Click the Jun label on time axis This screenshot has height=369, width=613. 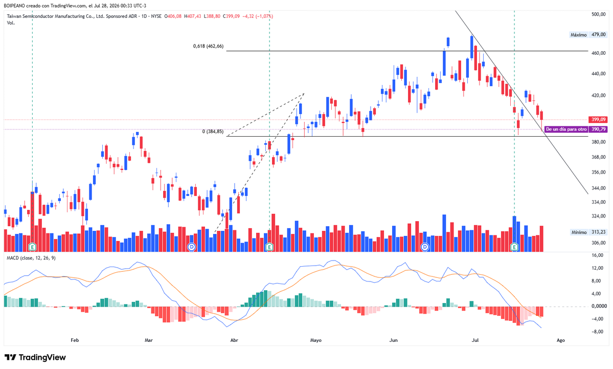pos(393,340)
